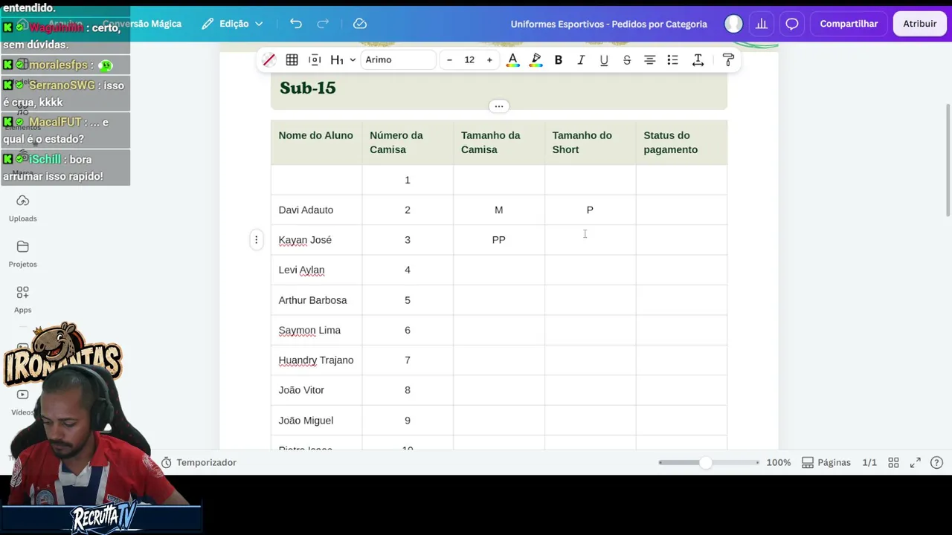Click the Compartilhar button

[849, 24]
